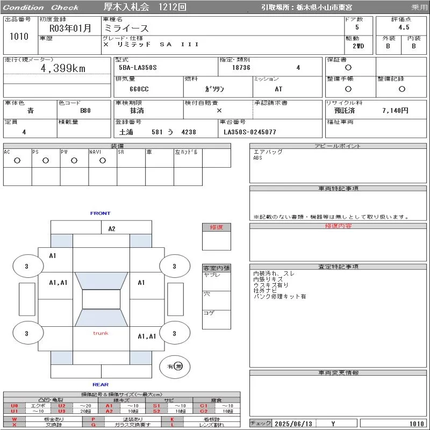Click the registration plate '土浦 581 う 4238'

coord(157,132)
